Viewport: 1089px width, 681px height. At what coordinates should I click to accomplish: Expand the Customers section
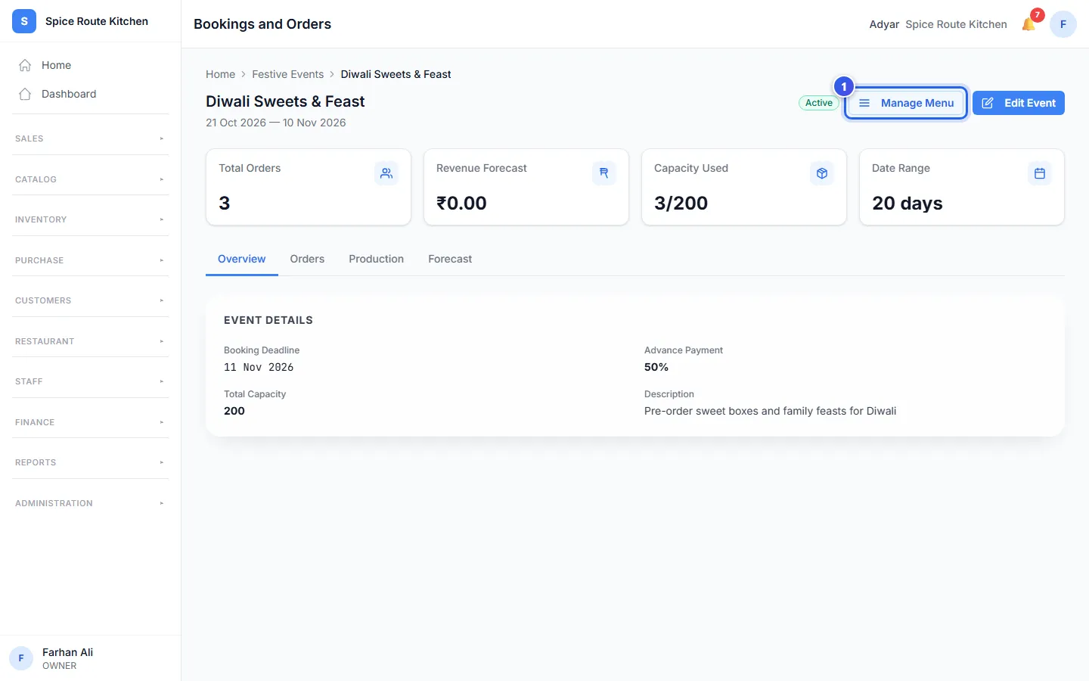tap(91, 300)
